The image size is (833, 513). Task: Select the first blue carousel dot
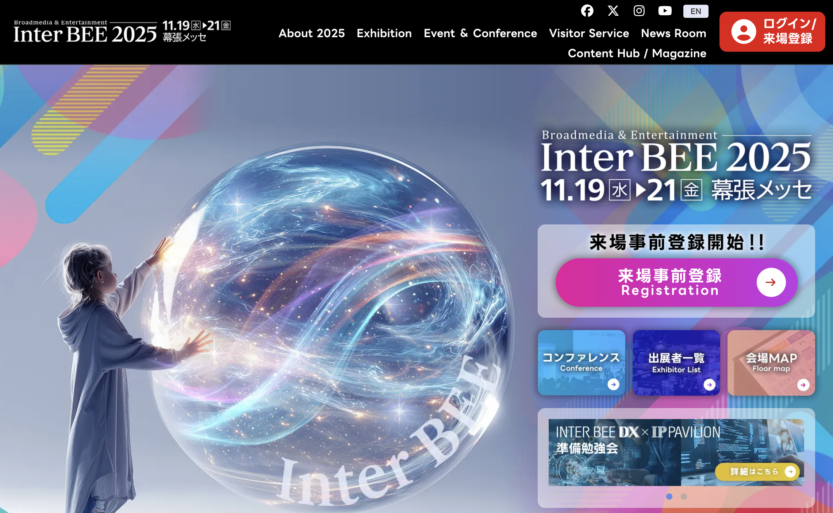pos(669,496)
